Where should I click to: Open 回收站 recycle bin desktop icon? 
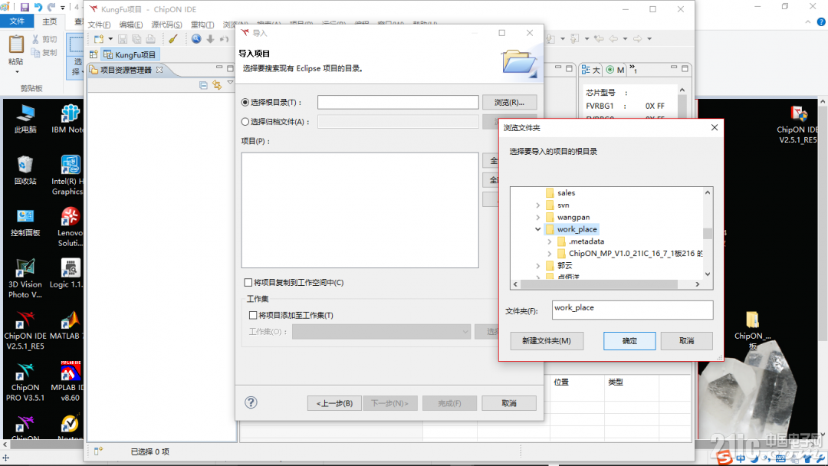pyautogui.click(x=25, y=170)
